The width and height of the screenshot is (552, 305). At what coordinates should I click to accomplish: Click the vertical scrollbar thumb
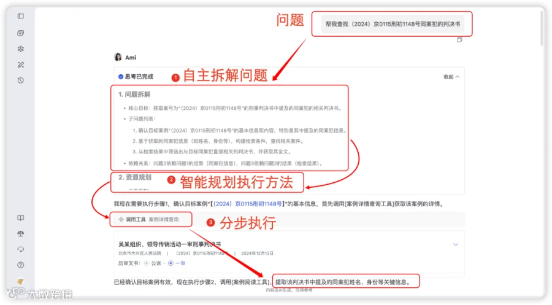click(543, 28)
